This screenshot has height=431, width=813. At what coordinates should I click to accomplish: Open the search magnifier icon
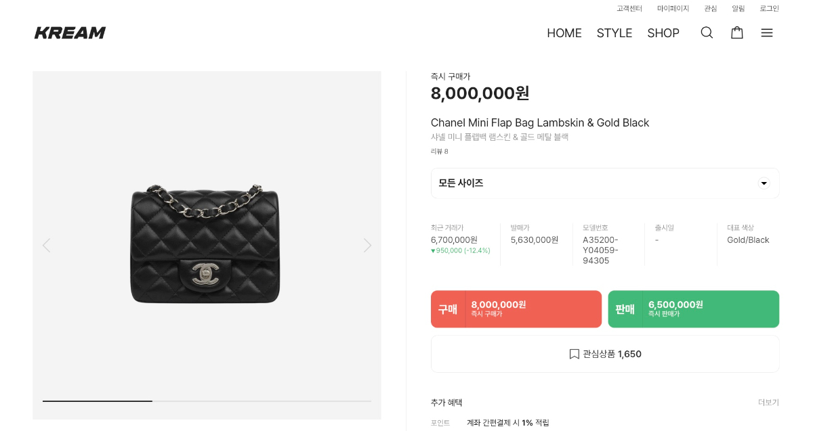[x=707, y=32]
